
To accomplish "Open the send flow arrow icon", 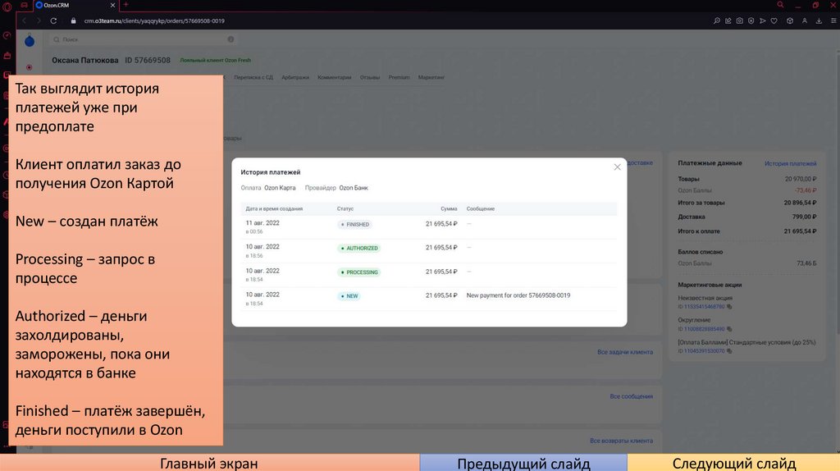I will click(762, 21).
